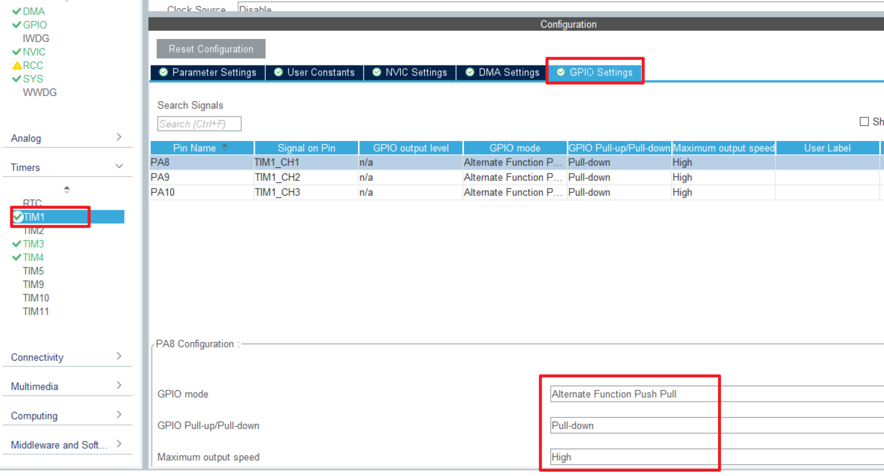884x476 pixels.
Task: Select SYS in the system list
Action: [33, 79]
